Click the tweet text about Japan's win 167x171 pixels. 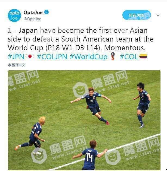[81, 39]
